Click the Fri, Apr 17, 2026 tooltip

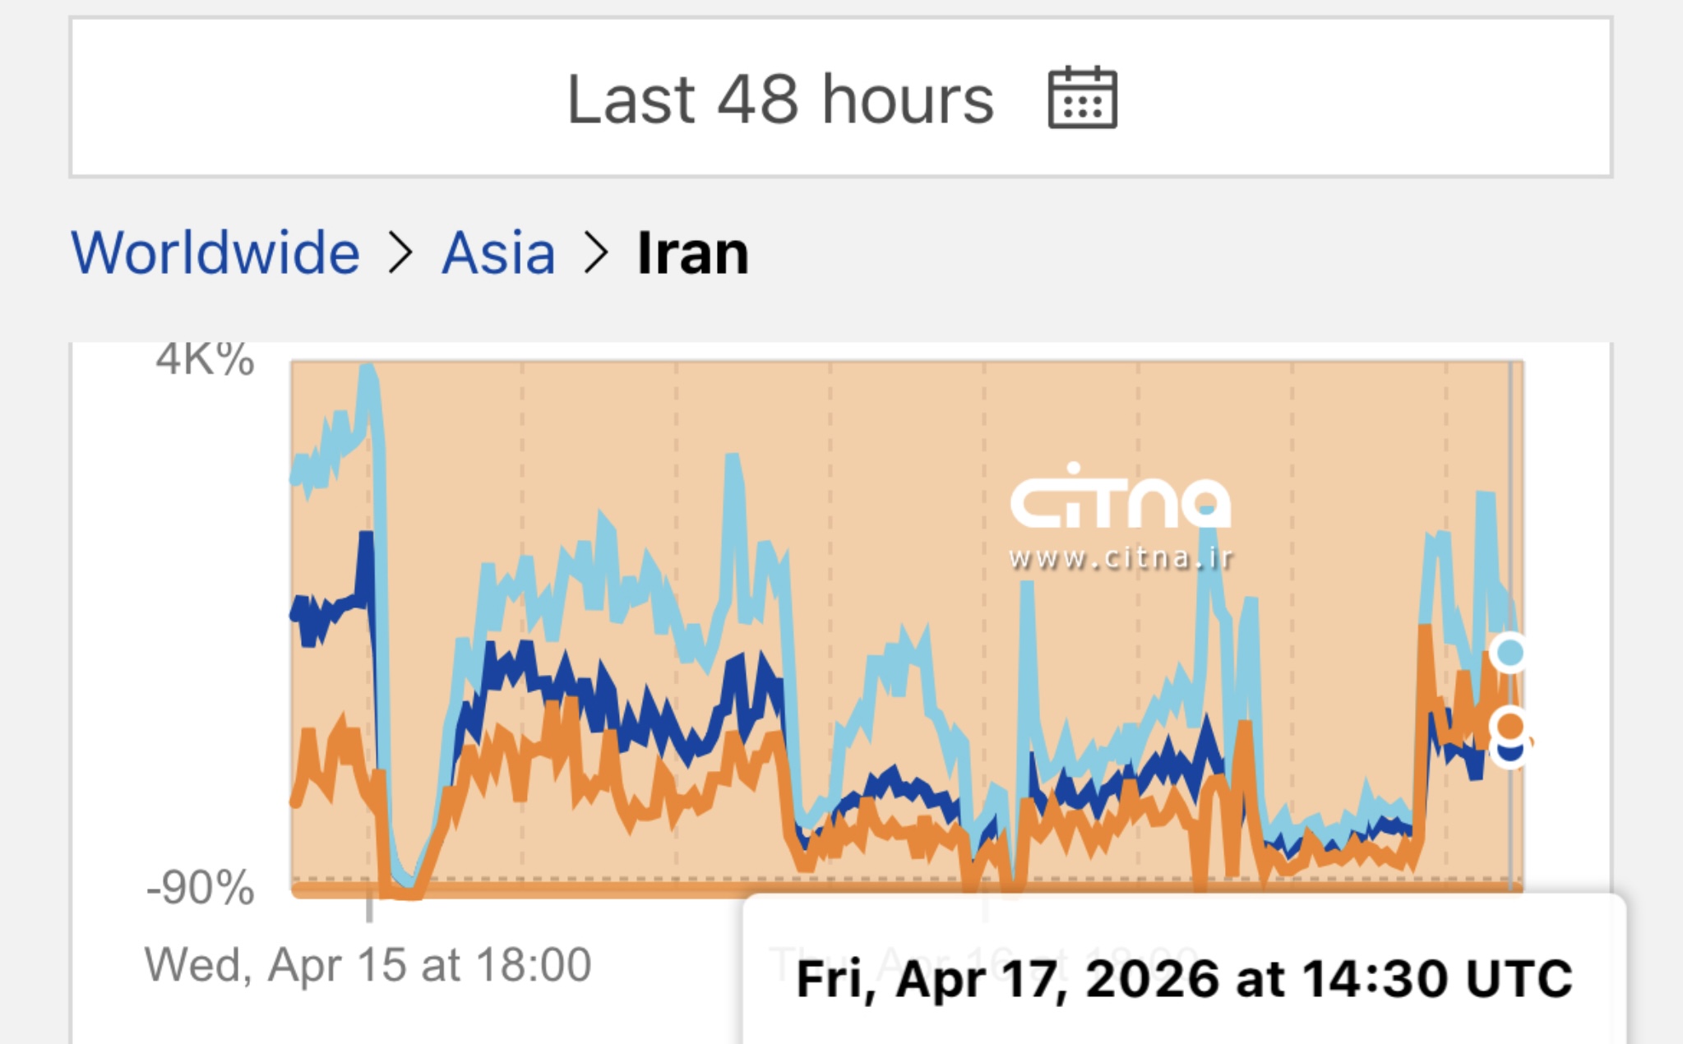tap(1184, 978)
